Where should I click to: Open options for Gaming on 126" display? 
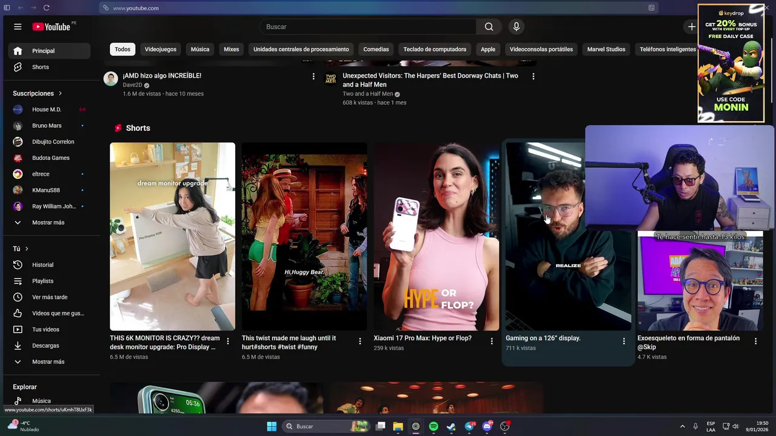[x=623, y=342]
